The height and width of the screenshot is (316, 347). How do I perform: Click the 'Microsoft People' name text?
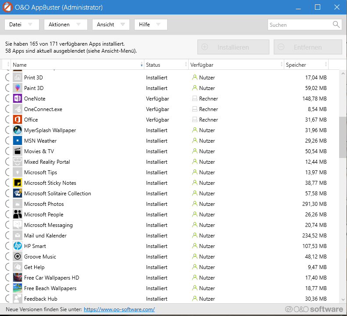44,214
